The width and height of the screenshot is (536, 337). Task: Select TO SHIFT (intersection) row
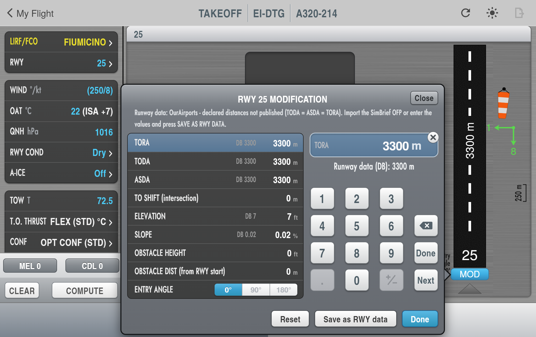(215, 198)
